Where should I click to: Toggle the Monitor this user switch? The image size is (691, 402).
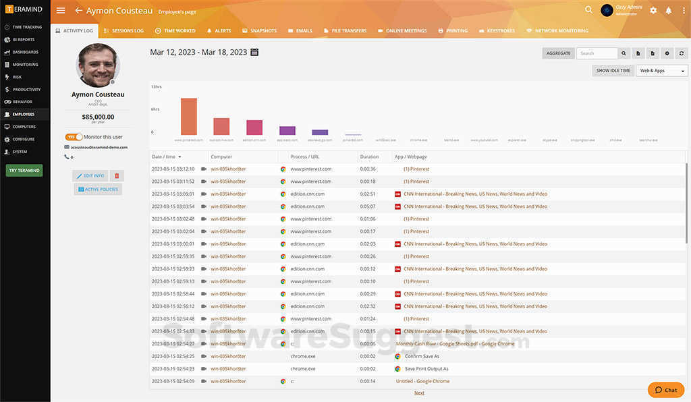(x=74, y=137)
